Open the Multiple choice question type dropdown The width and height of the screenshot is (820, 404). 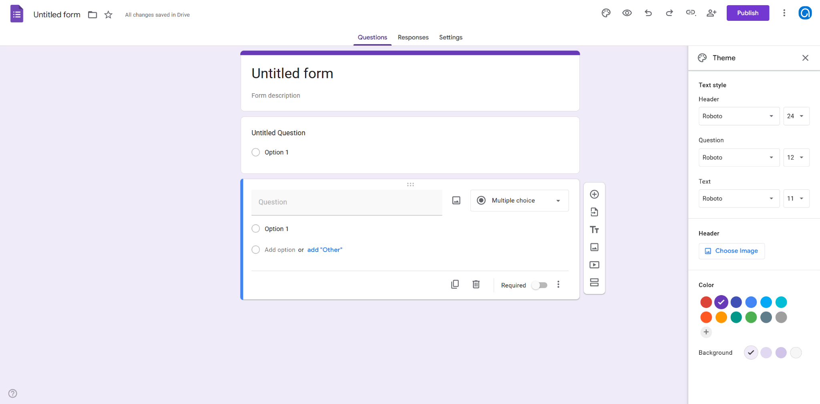(519, 201)
